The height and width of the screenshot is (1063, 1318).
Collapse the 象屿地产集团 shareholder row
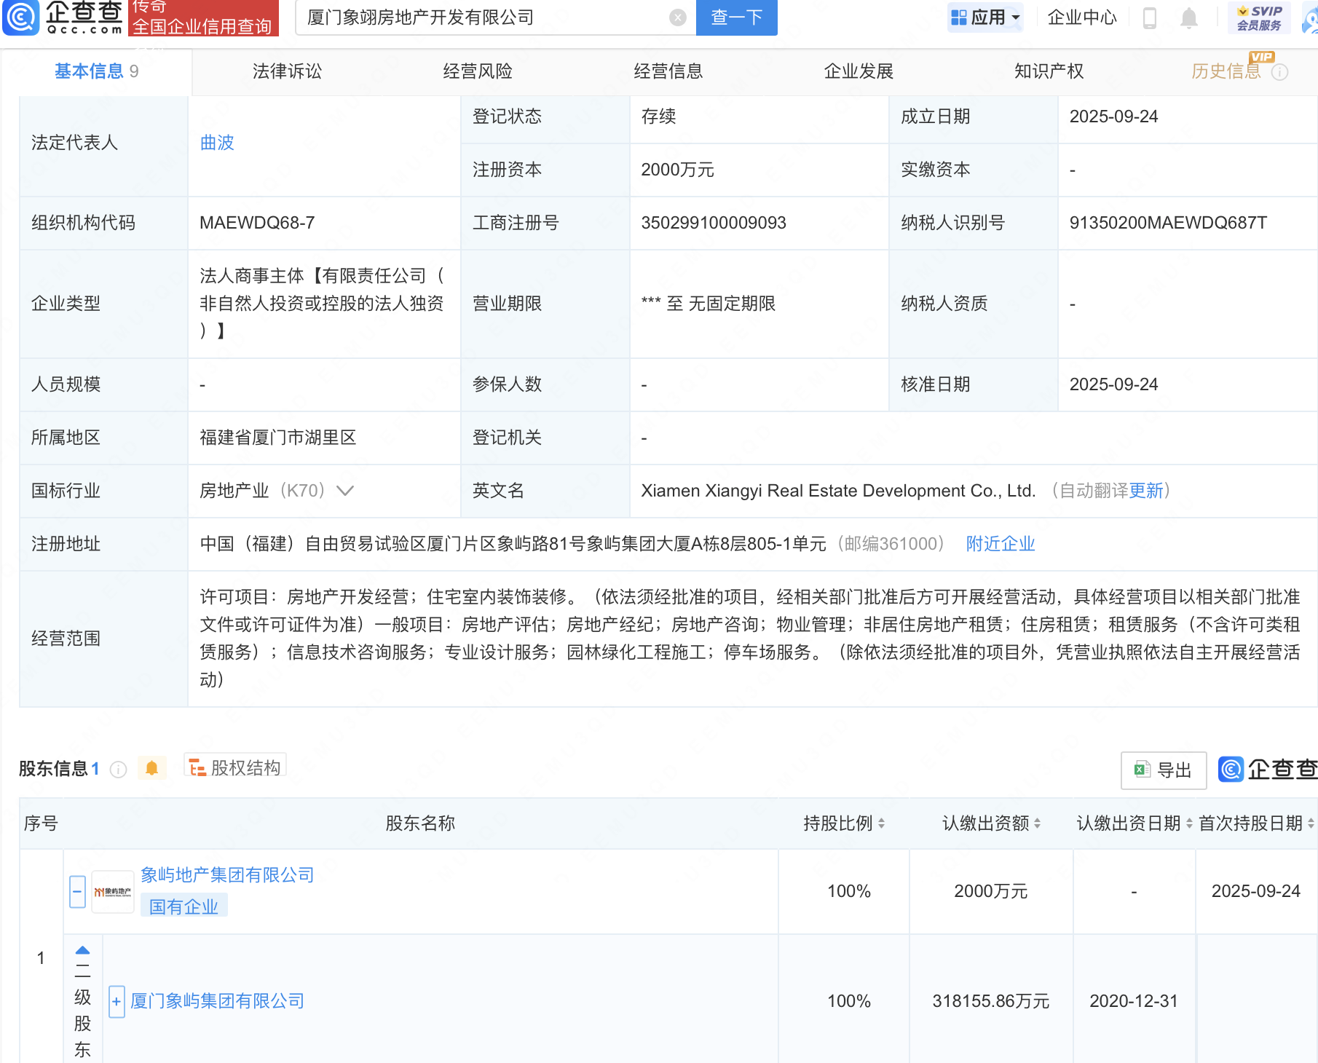coord(78,892)
